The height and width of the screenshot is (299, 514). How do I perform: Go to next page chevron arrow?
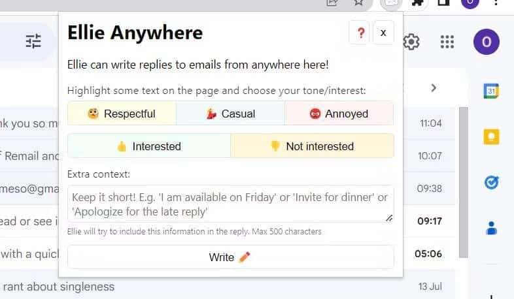(434, 87)
